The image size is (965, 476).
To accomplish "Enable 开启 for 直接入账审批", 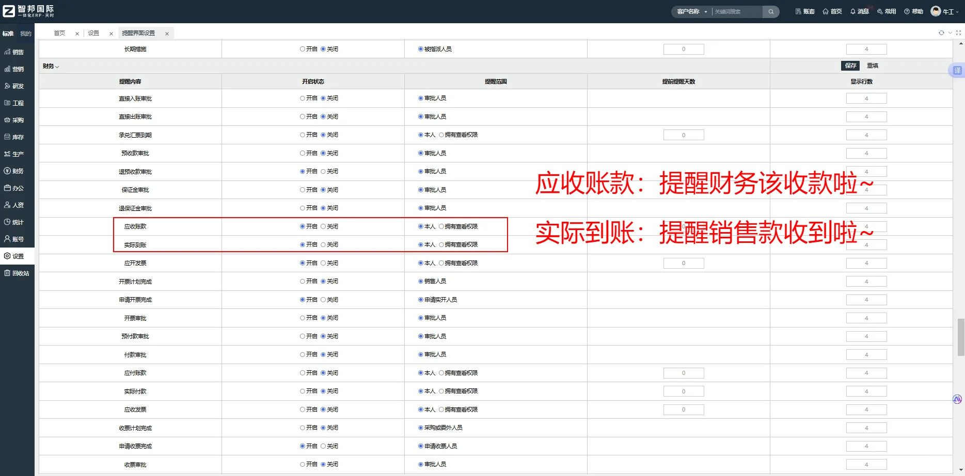I will [x=302, y=98].
